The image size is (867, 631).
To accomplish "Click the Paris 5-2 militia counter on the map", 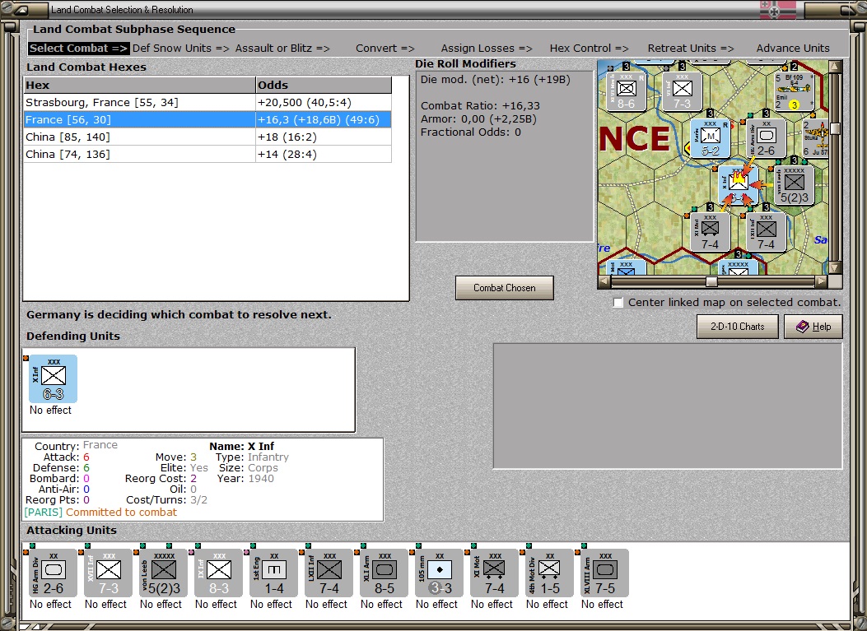I will pyautogui.click(x=710, y=138).
